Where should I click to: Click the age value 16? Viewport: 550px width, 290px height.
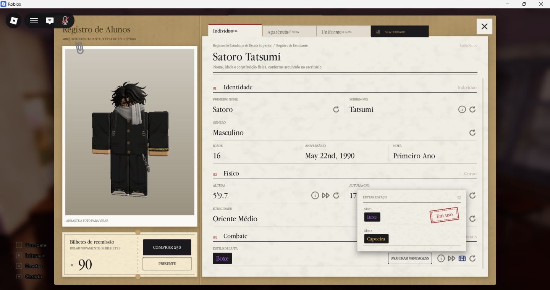click(x=217, y=156)
